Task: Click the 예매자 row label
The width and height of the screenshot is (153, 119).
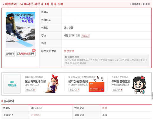Action: coord(45,12)
